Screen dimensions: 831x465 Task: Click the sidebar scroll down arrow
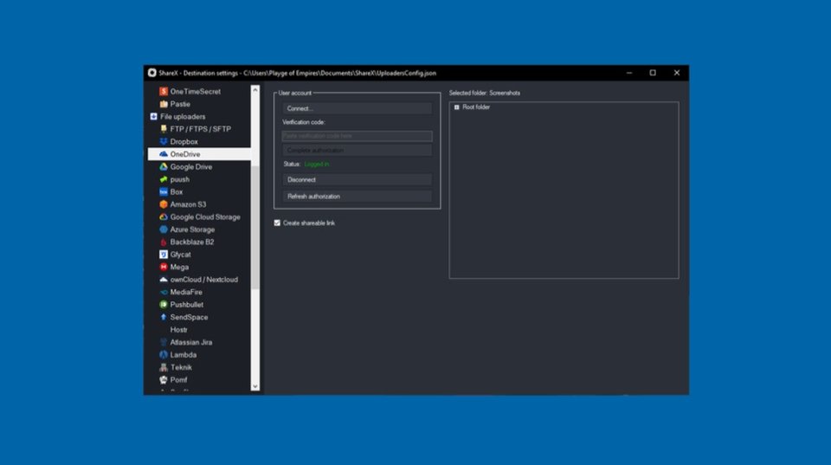coord(254,386)
